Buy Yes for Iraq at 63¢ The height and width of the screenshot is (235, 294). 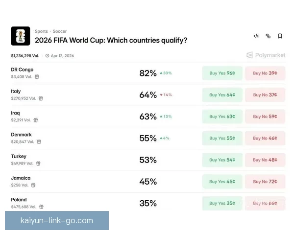click(x=222, y=117)
